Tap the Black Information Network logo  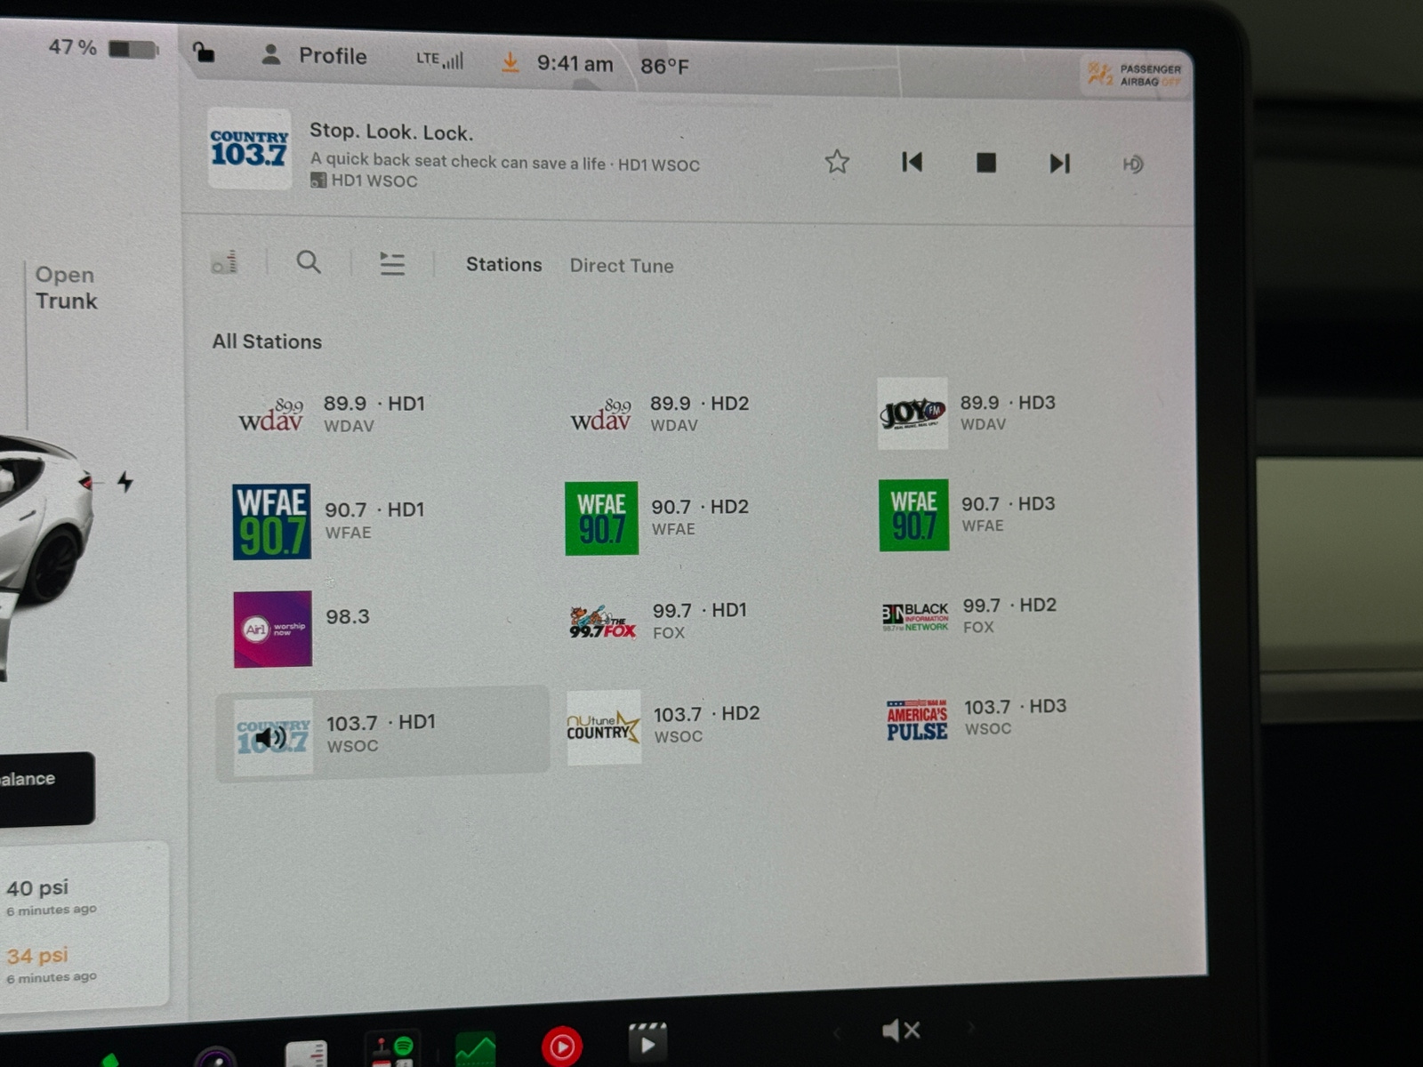915,616
